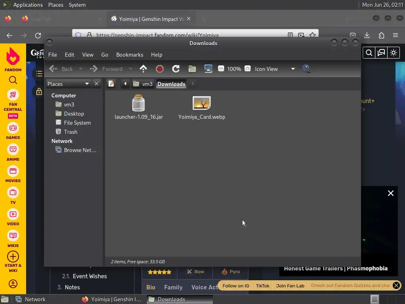Bookmark this page with the star

(312, 35)
